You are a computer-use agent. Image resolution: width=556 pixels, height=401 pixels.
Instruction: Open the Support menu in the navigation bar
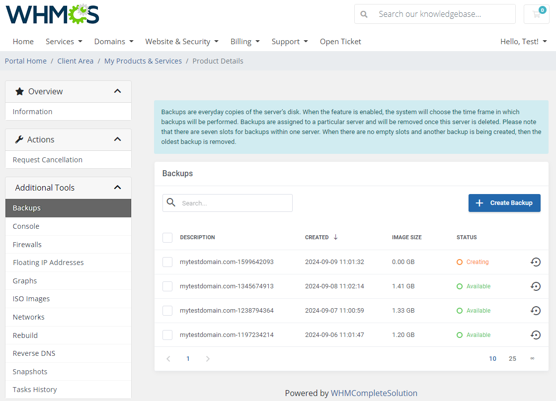pyautogui.click(x=290, y=41)
